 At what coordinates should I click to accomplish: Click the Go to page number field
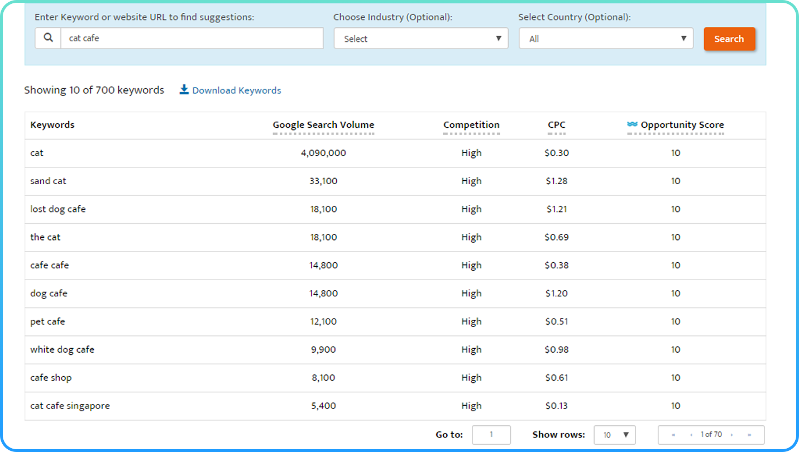click(491, 435)
